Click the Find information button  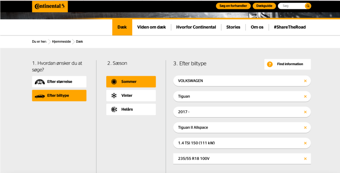click(x=288, y=64)
